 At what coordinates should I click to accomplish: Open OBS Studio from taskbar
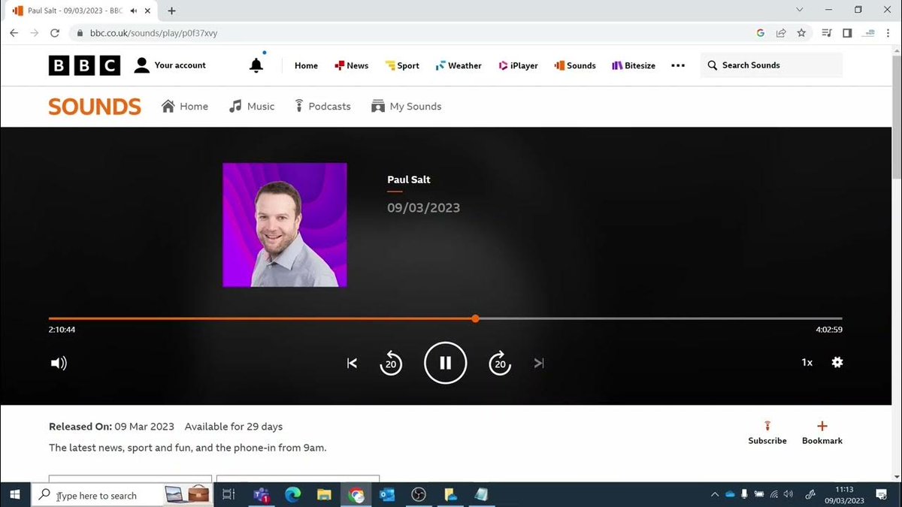(x=419, y=495)
